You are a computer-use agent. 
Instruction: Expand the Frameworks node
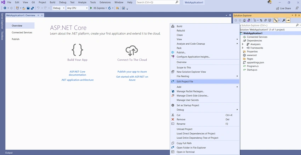tap(243, 48)
